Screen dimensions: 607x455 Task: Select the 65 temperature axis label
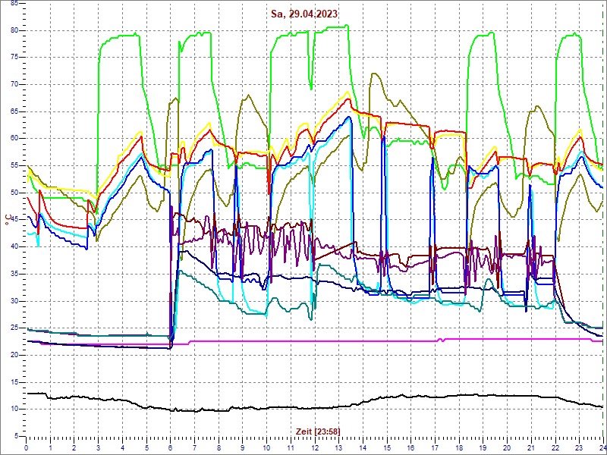pyautogui.click(x=14, y=111)
